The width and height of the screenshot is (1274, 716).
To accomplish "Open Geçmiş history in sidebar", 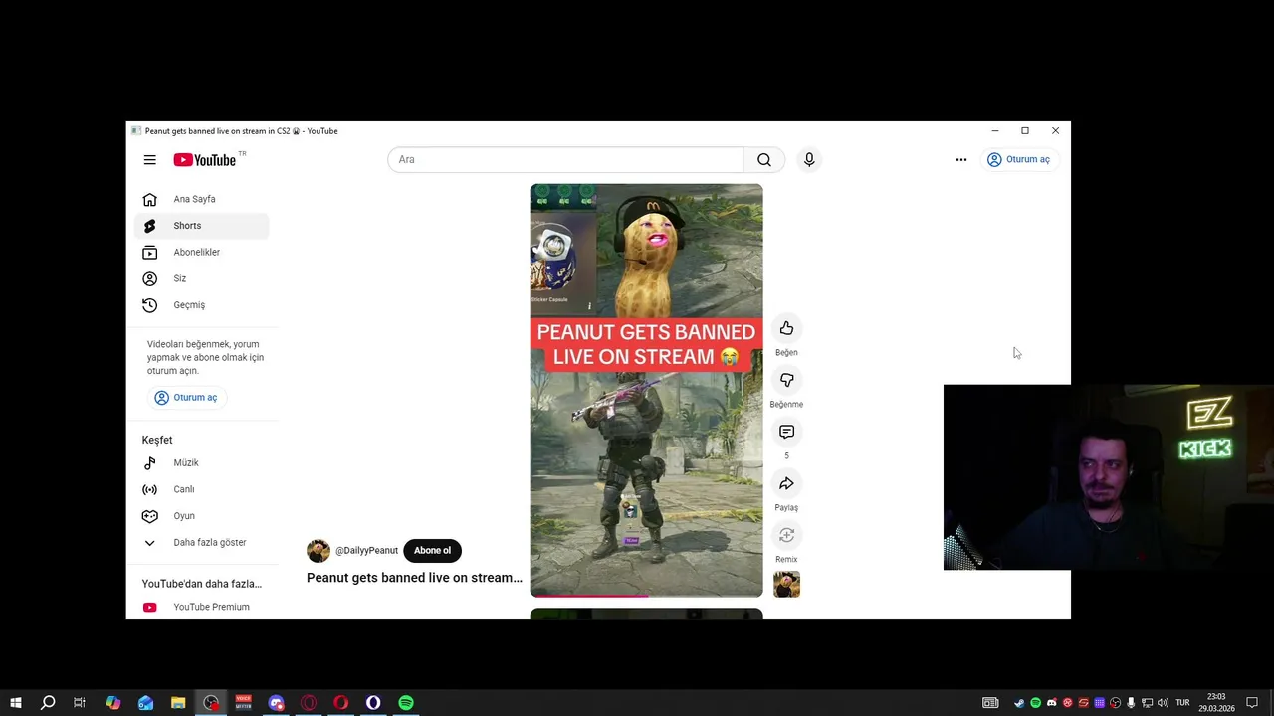I will (x=201, y=305).
